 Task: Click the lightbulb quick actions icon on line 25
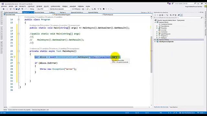14,57
